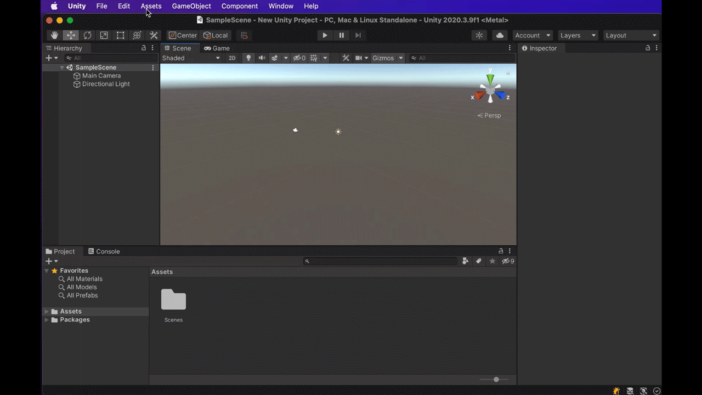Toggle scene lighting lightbulb

tap(248, 58)
